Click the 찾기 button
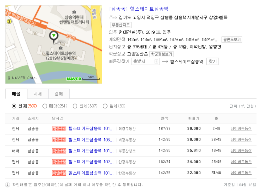Image resolution: width=264 pixels, height=191 pixels. pyautogui.click(x=212, y=62)
